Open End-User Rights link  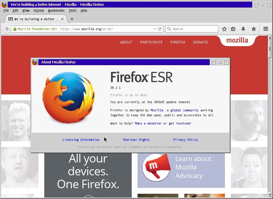(x=136, y=140)
